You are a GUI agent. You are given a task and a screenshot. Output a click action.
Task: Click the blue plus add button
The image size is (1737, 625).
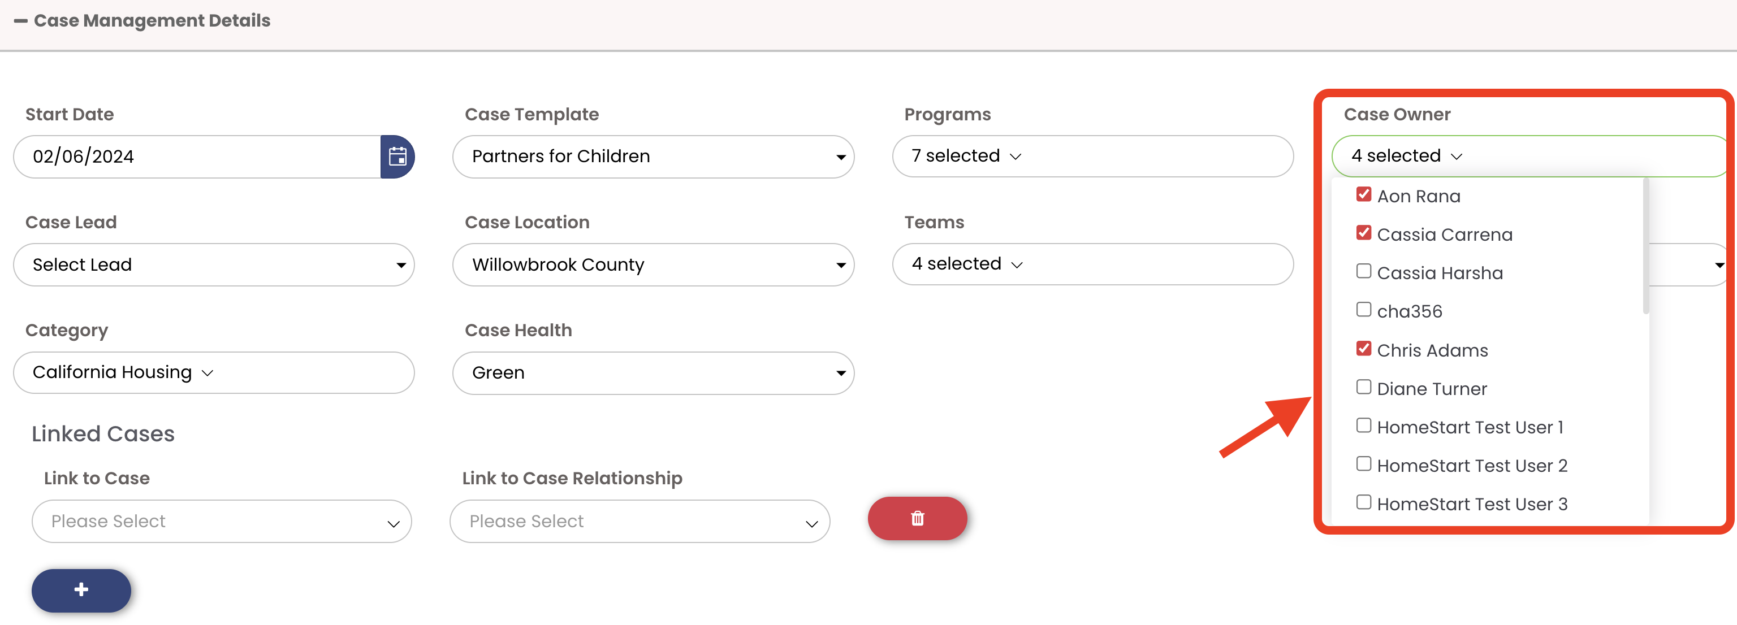(x=81, y=590)
